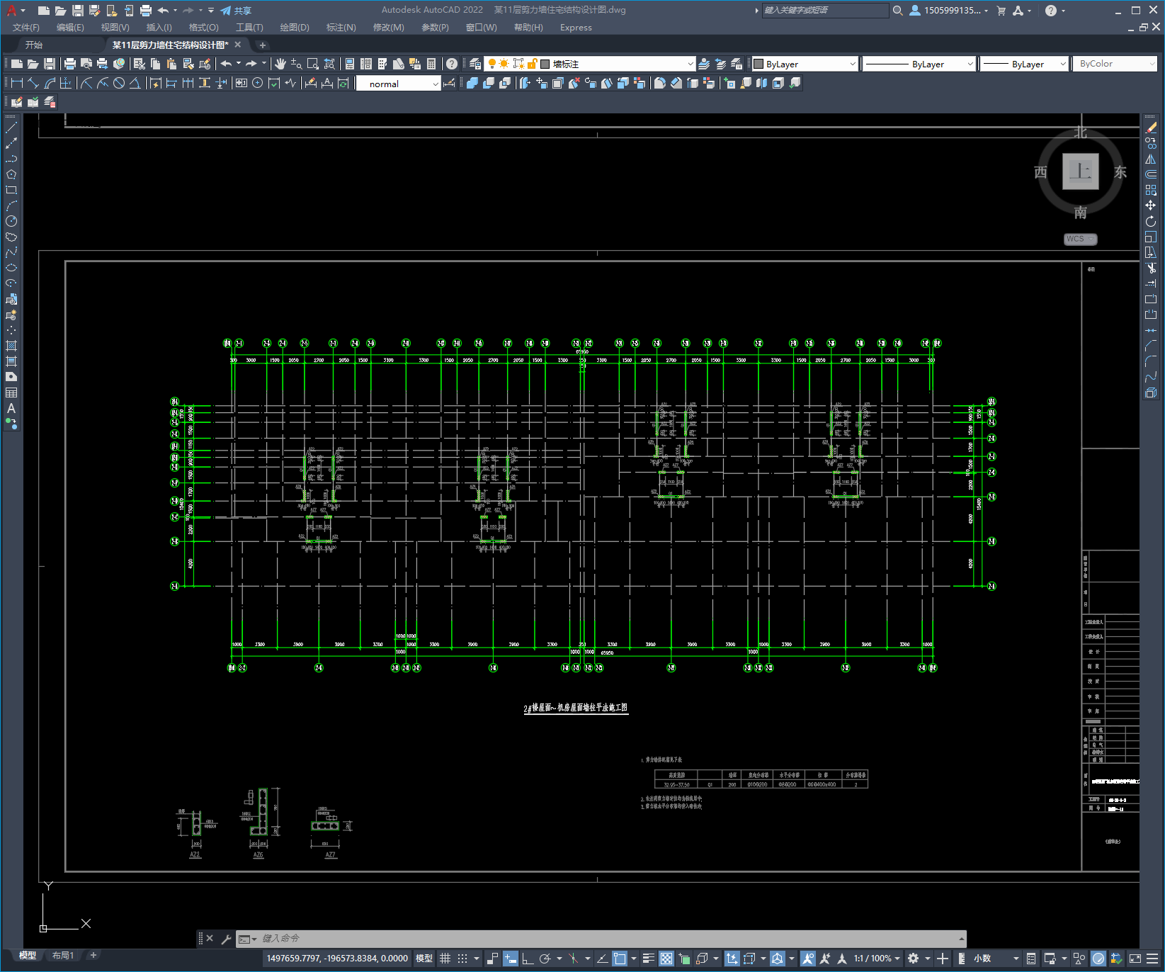
Task: Click the new drawing tab plus button
Action: pos(263,45)
